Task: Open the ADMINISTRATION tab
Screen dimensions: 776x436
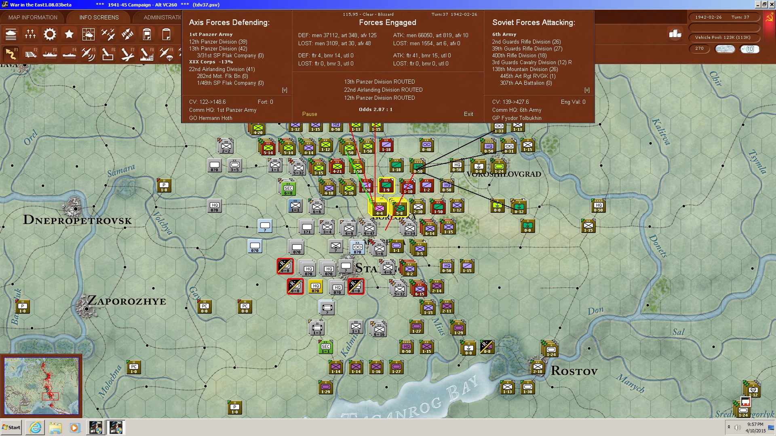Action: (x=162, y=17)
